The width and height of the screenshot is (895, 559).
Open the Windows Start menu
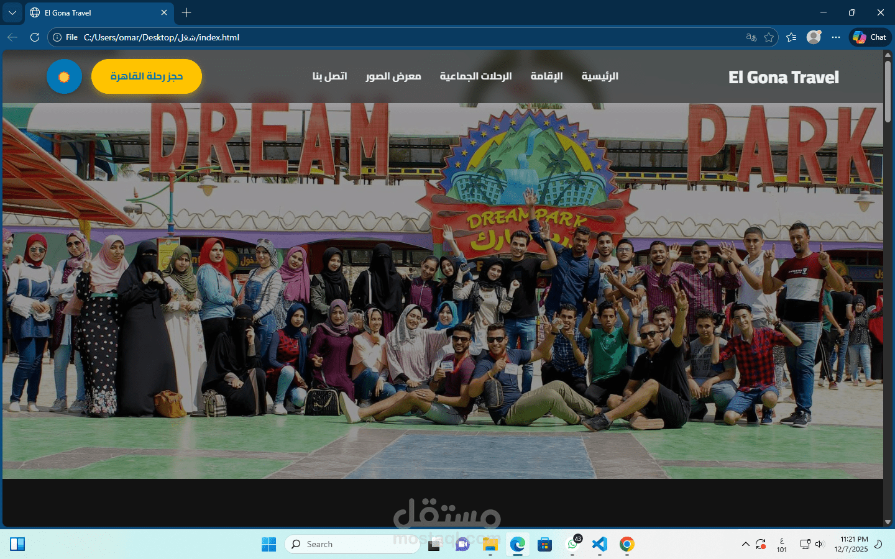[268, 544]
